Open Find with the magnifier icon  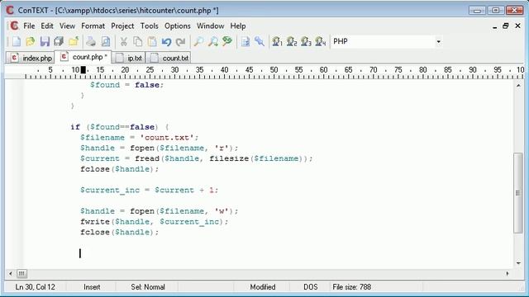198,41
